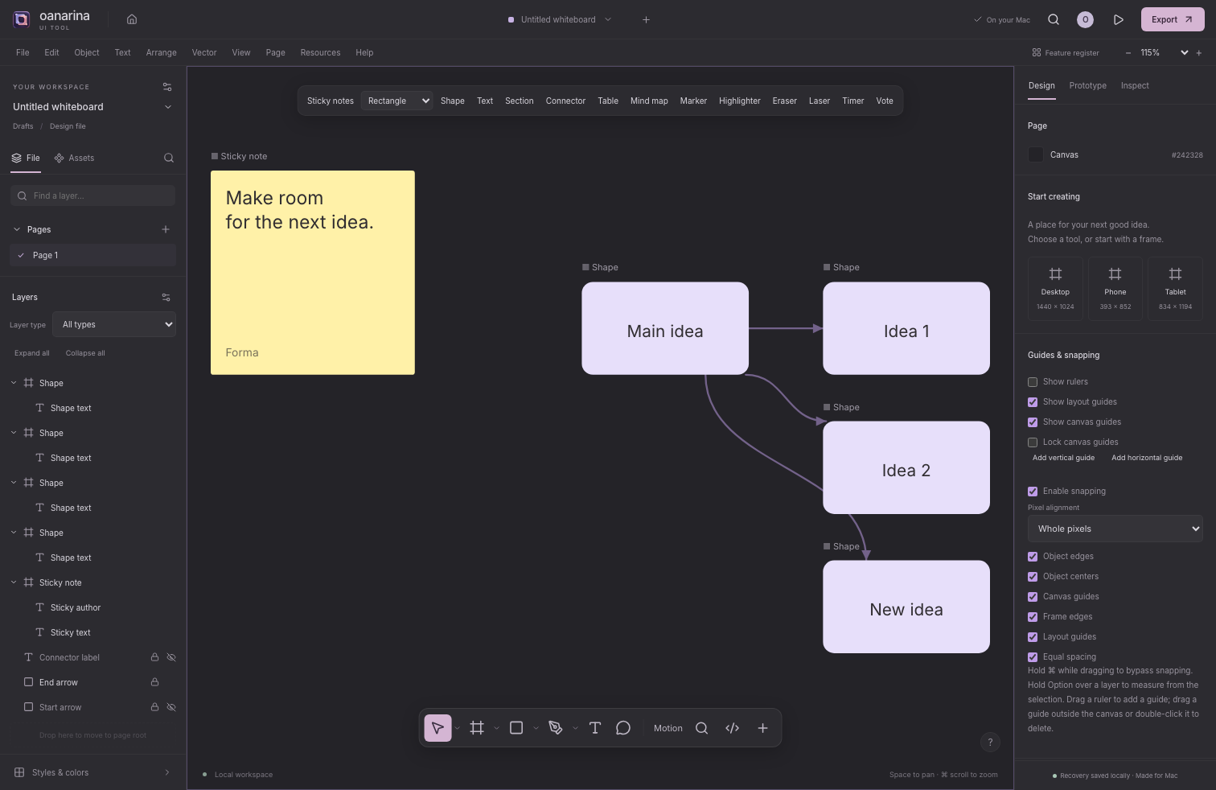This screenshot has width=1216, height=790.
Task: Select the Text tool
Action: [x=595, y=728]
